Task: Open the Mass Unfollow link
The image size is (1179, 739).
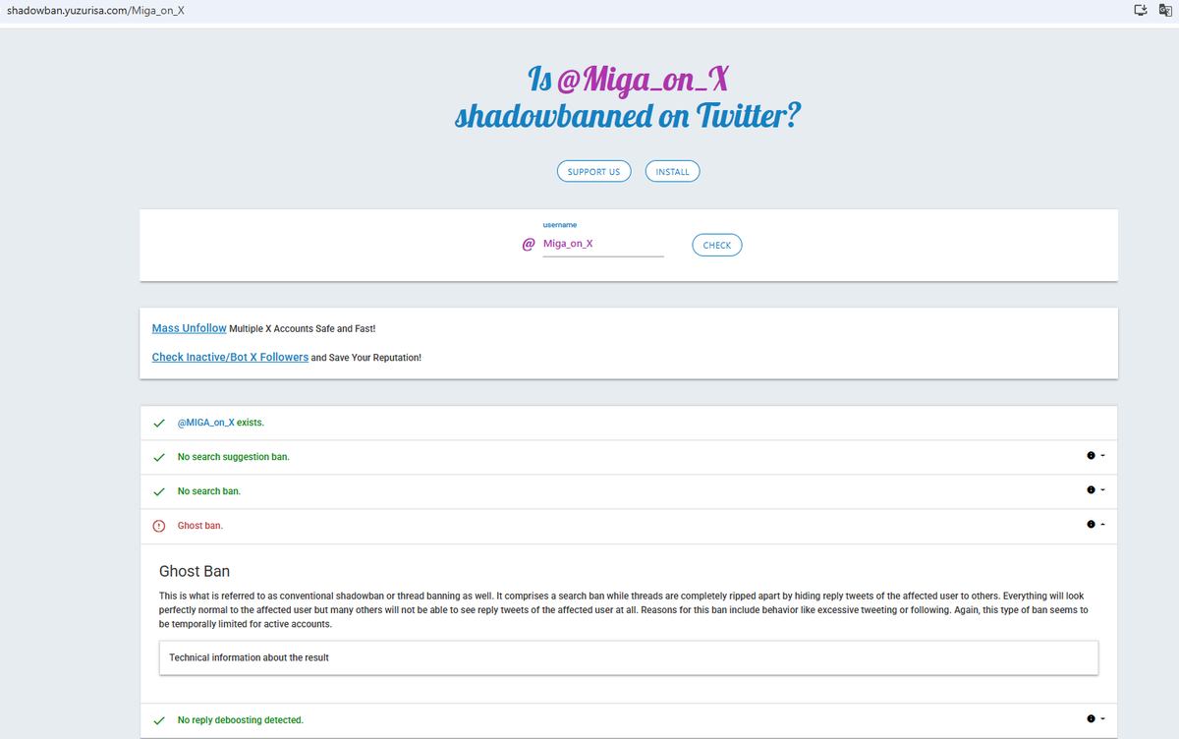Action: pos(189,328)
